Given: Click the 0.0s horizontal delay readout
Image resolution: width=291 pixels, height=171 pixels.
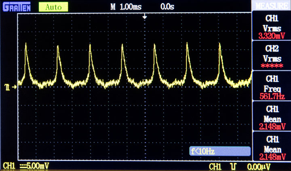Looking at the screenshot, I should [x=167, y=7].
